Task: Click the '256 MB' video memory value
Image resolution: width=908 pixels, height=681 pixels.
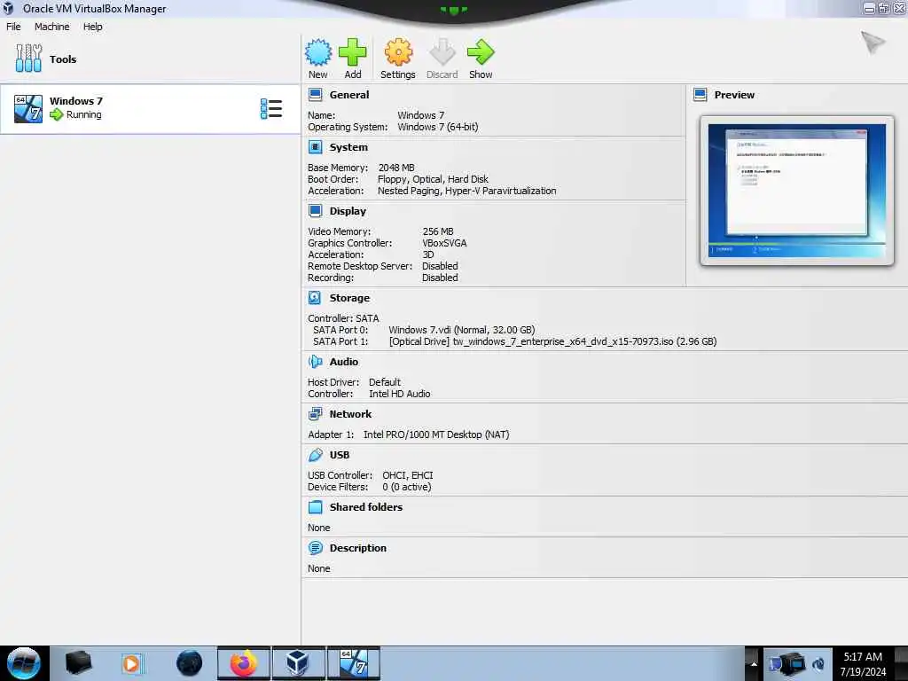Action: pyautogui.click(x=438, y=231)
